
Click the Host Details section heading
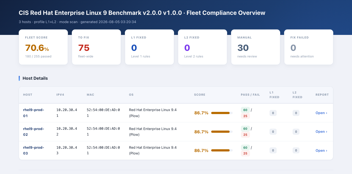(x=35, y=78)
